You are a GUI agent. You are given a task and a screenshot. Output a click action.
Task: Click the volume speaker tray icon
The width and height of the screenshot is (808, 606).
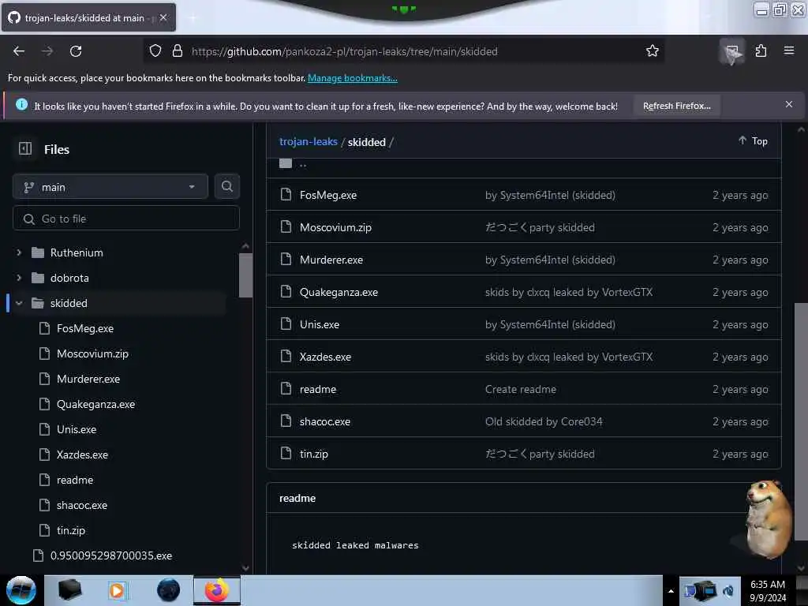pyautogui.click(x=729, y=591)
